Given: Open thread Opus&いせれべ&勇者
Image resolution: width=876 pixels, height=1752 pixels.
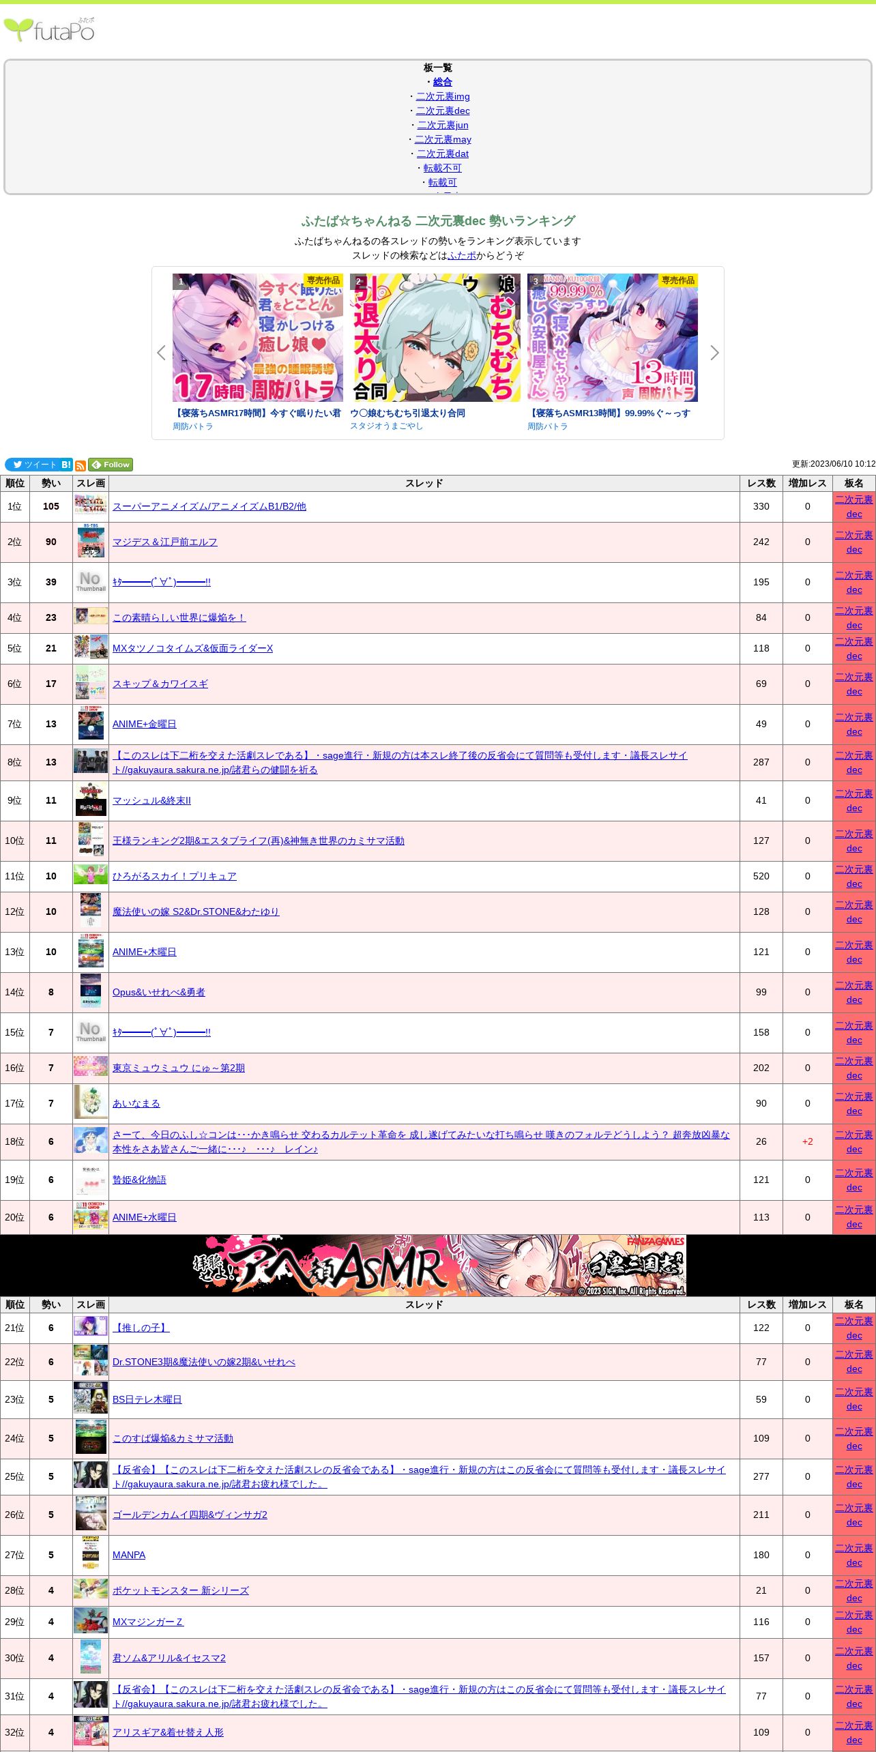Looking at the screenshot, I should coord(159,992).
